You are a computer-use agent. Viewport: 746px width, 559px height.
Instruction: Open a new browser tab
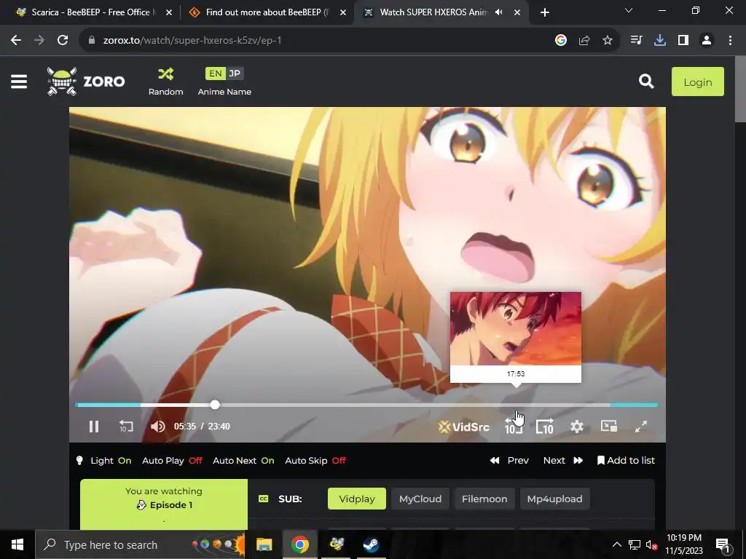545,13
